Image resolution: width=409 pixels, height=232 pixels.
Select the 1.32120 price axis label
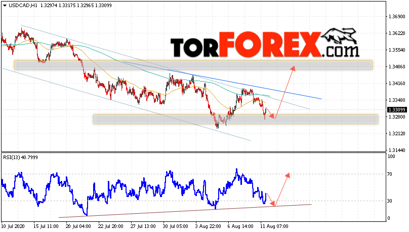click(x=397, y=134)
